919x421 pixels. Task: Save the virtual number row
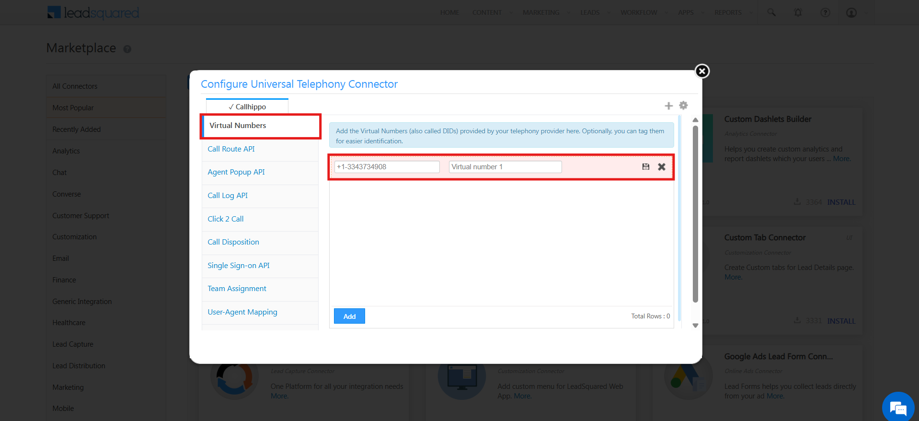(646, 167)
